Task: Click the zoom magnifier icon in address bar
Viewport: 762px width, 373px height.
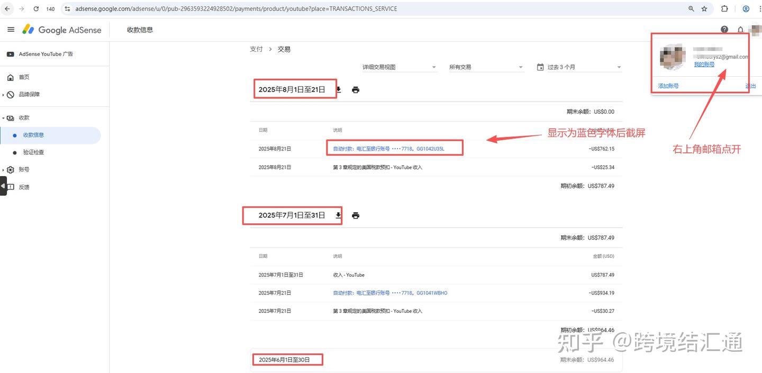Action: pos(691,9)
